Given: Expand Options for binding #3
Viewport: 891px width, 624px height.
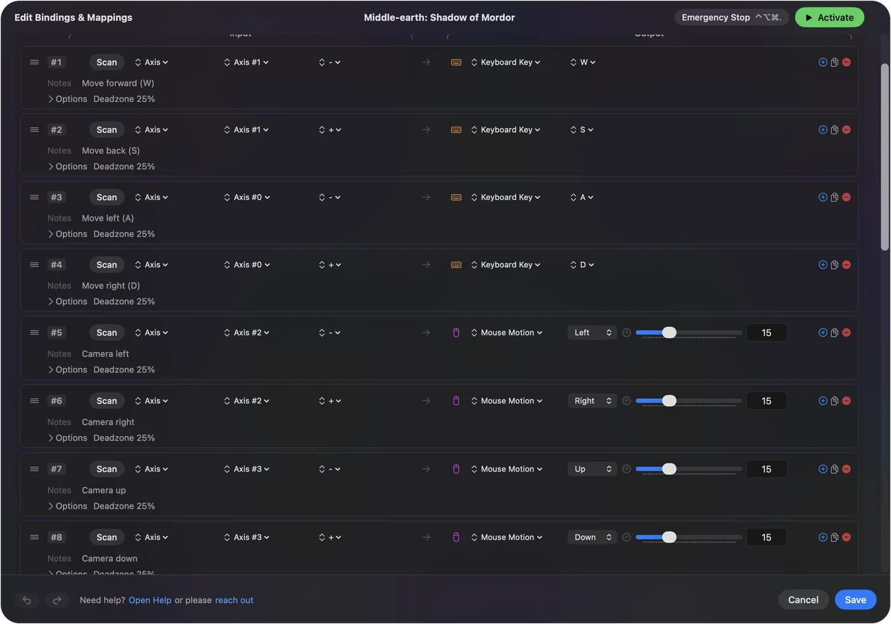Looking at the screenshot, I should click(67, 234).
